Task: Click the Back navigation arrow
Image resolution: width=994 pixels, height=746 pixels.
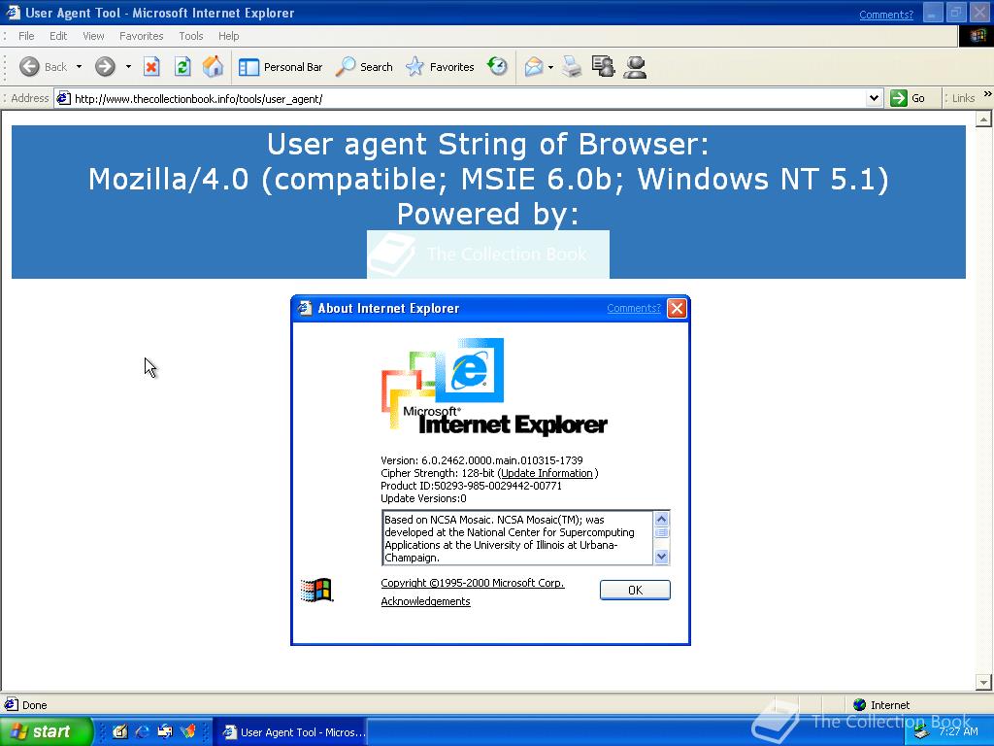Action: click(x=30, y=67)
